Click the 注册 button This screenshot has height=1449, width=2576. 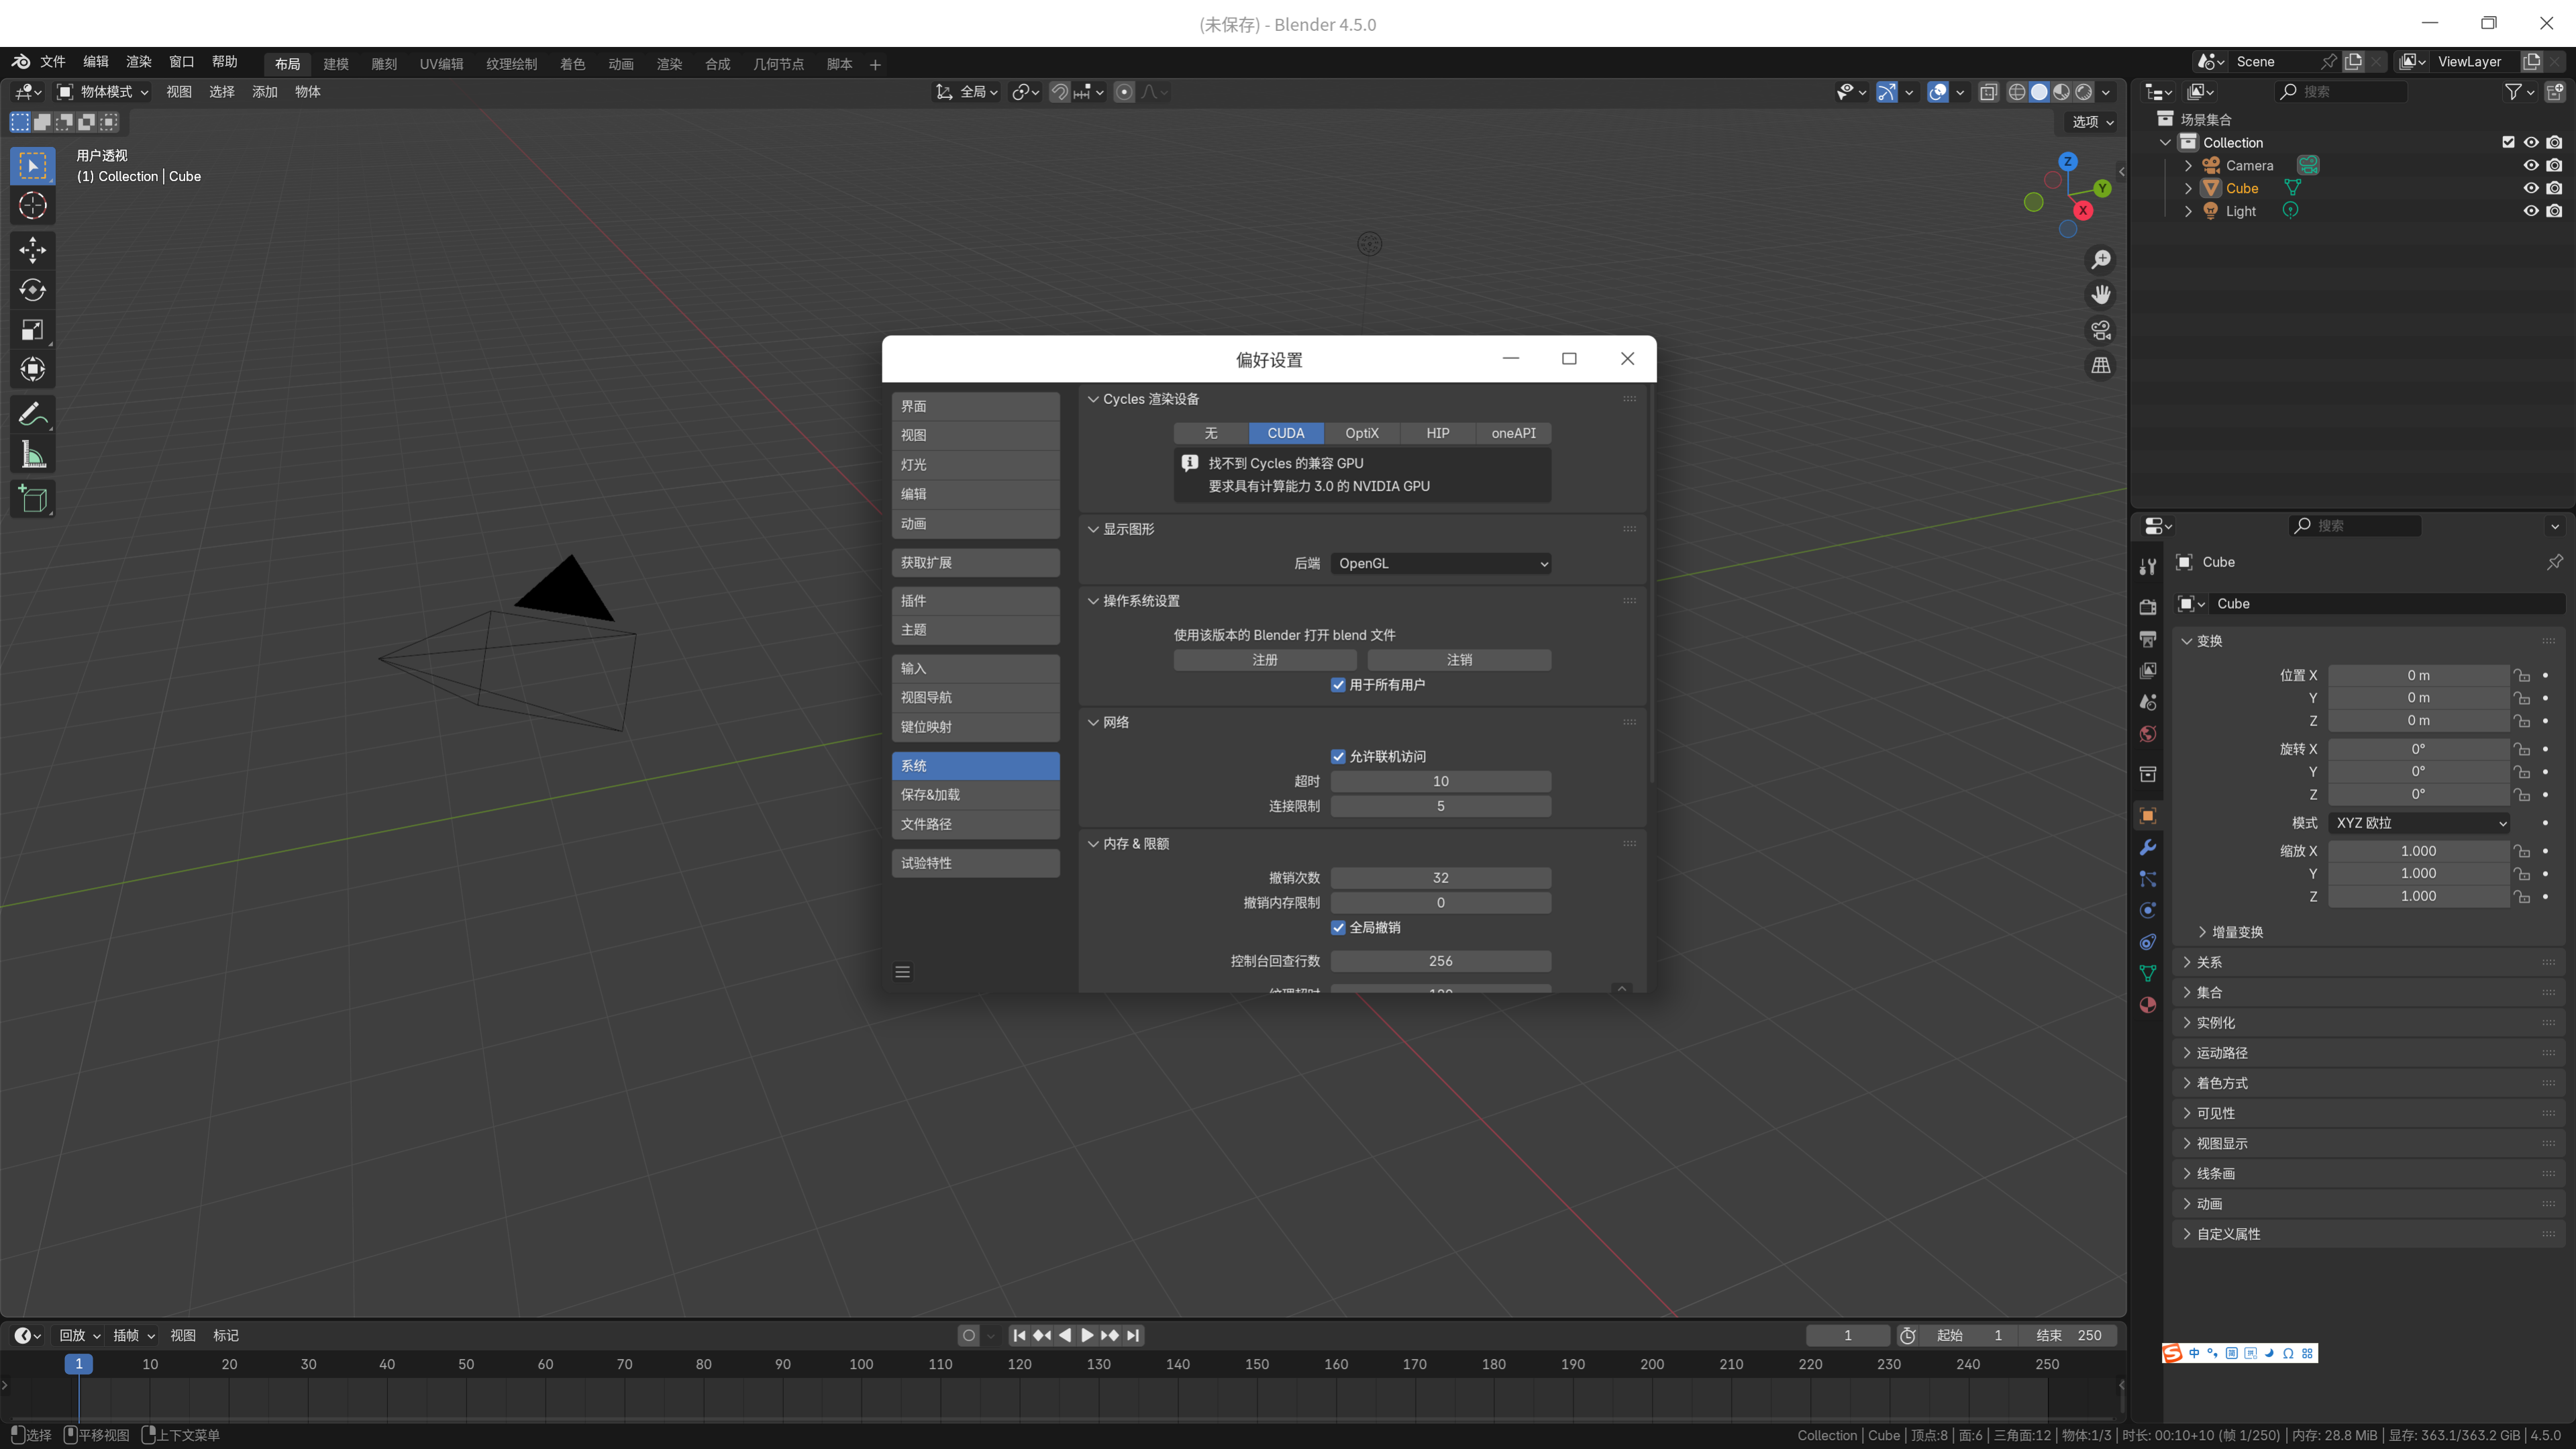coord(1265,660)
